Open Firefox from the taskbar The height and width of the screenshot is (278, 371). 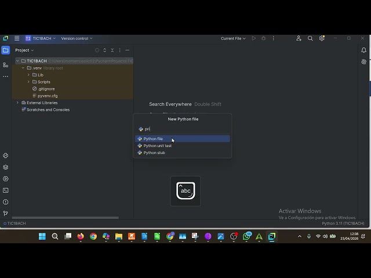click(81, 236)
